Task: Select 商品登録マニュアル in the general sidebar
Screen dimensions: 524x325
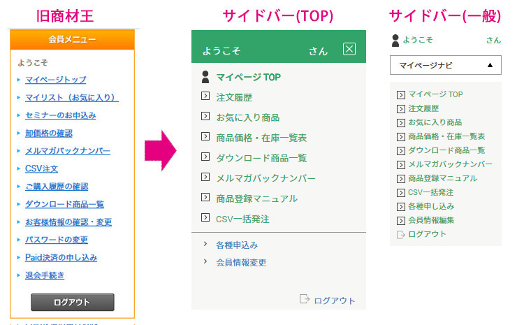Action: pos(442,178)
